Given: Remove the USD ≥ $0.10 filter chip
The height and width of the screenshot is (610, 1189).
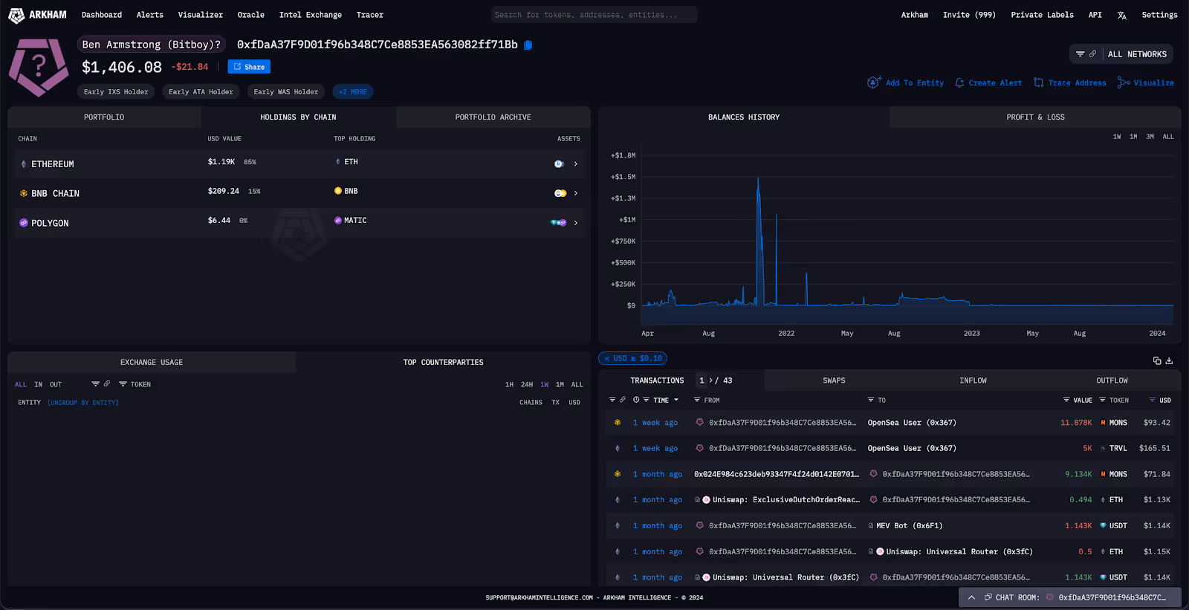Looking at the screenshot, I should (606, 359).
